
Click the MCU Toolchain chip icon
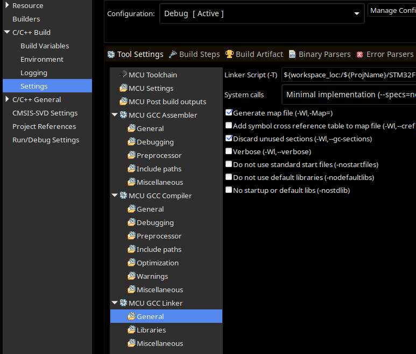click(x=123, y=75)
